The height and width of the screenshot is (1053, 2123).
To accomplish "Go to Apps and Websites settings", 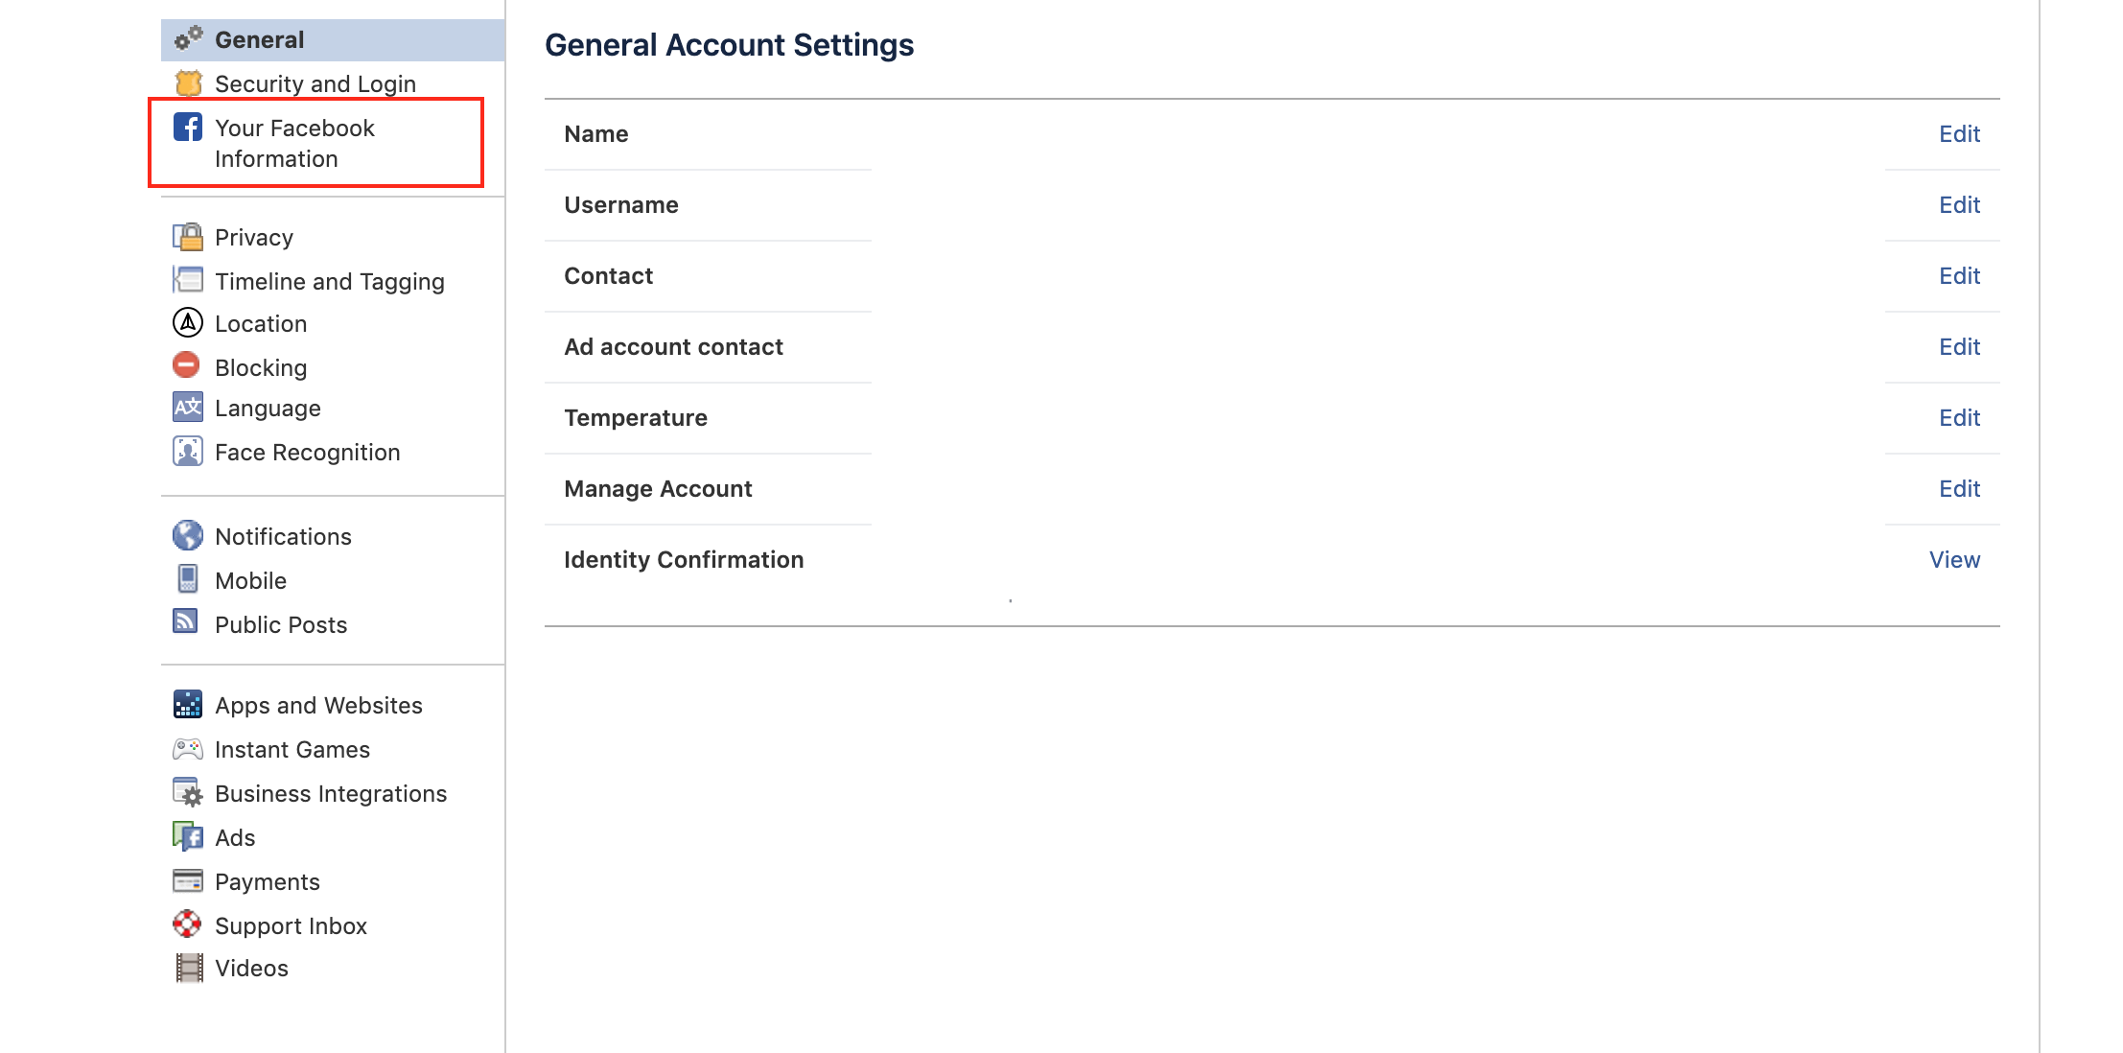I will (x=318, y=705).
